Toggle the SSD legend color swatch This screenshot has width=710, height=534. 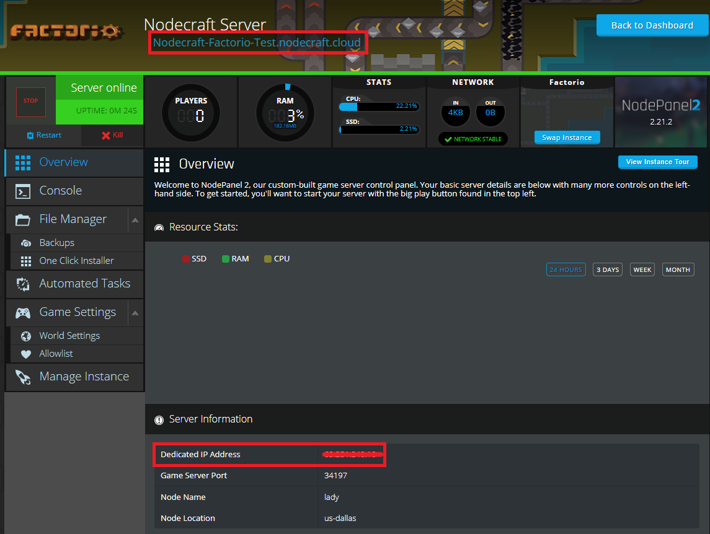[186, 258]
